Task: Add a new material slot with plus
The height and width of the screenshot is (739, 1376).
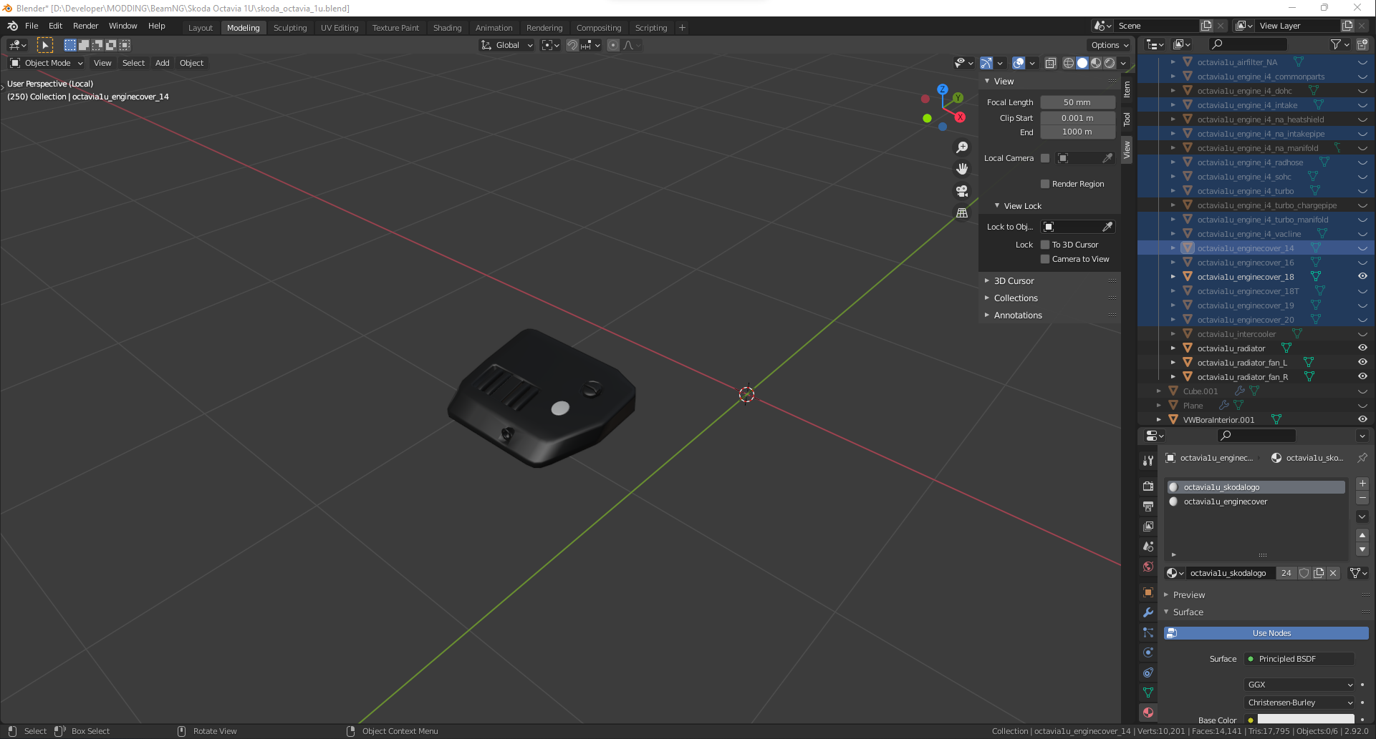Action: [x=1362, y=484]
